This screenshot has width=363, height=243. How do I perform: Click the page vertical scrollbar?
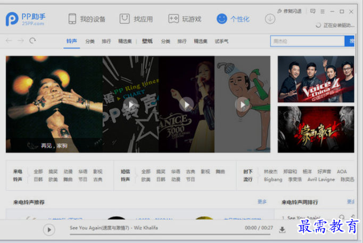point(356,54)
